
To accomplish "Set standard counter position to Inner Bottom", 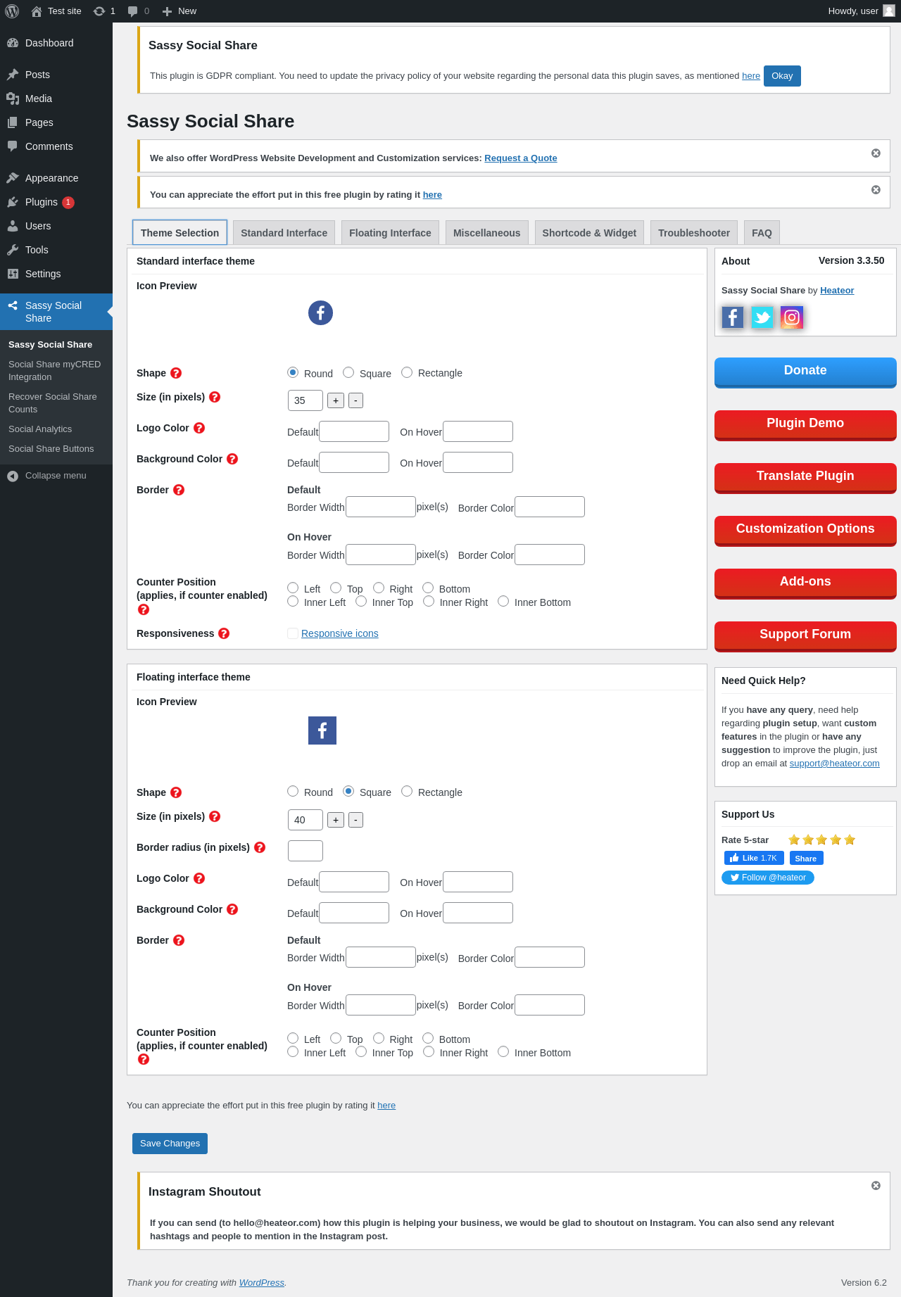I will (x=503, y=601).
